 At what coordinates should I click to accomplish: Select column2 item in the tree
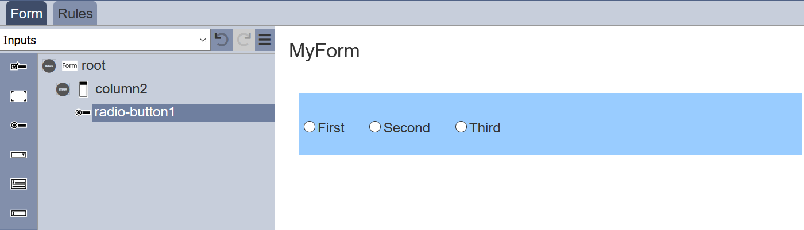point(121,89)
